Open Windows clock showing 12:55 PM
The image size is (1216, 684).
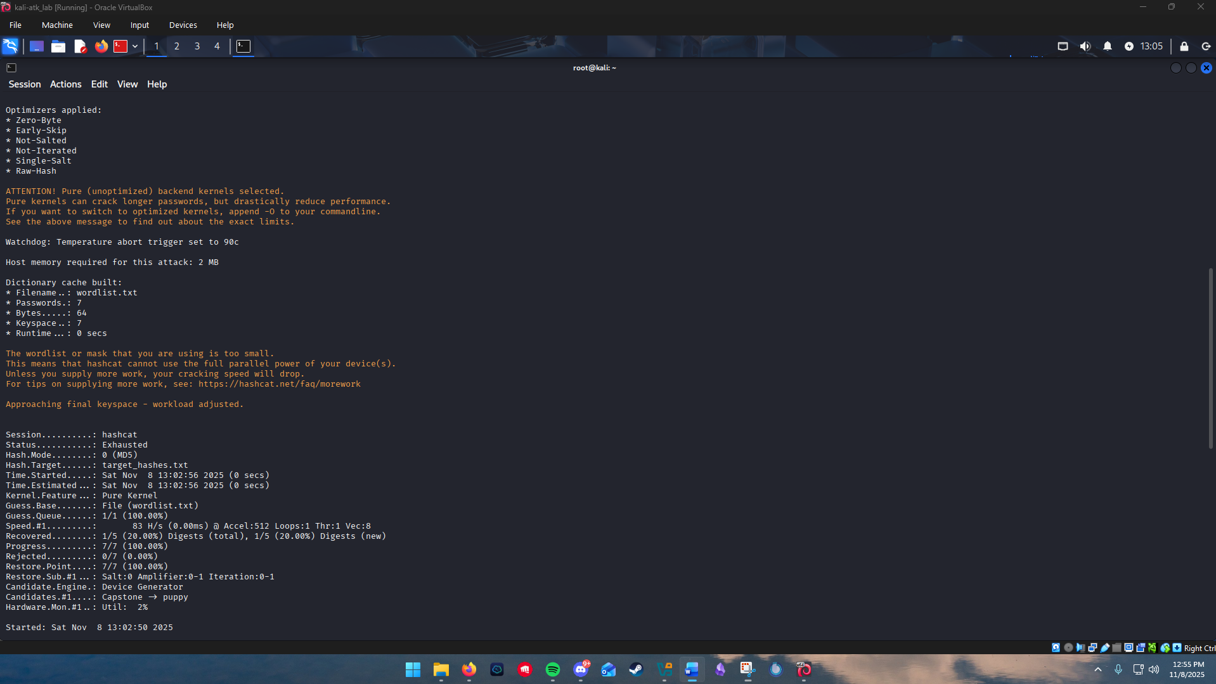tap(1188, 669)
